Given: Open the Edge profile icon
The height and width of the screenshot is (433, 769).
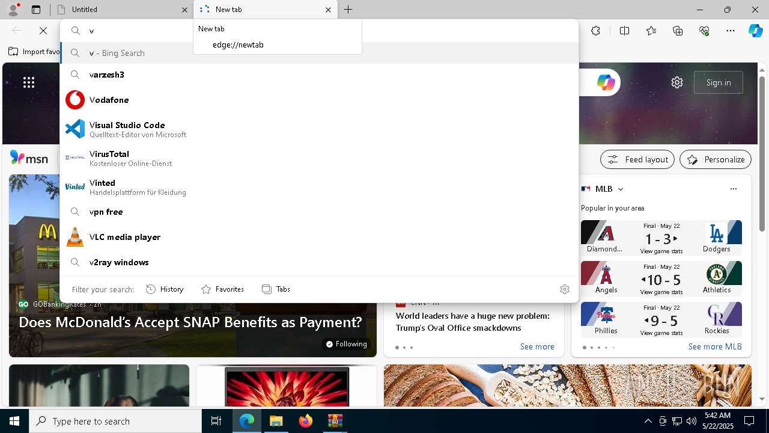Looking at the screenshot, I should click(13, 9).
